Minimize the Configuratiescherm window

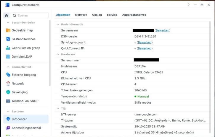click(x=195, y=5)
